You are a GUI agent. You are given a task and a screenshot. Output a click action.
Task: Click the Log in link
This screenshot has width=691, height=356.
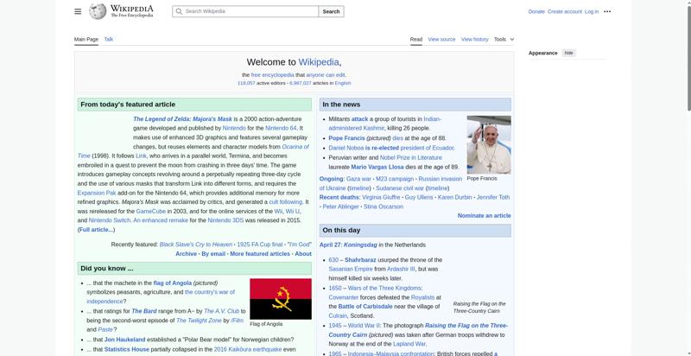point(592,11)
